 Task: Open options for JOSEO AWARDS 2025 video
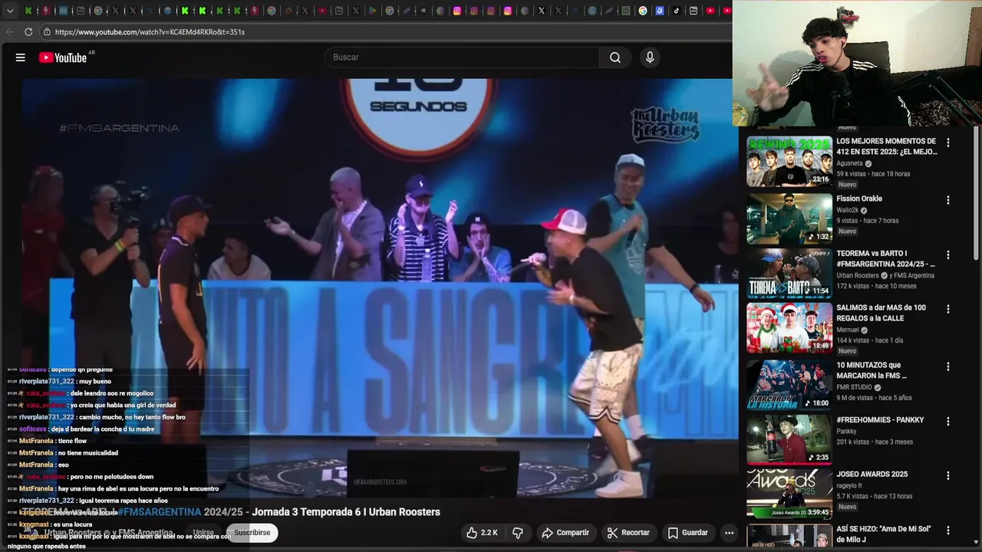click(x=948, y=475)
